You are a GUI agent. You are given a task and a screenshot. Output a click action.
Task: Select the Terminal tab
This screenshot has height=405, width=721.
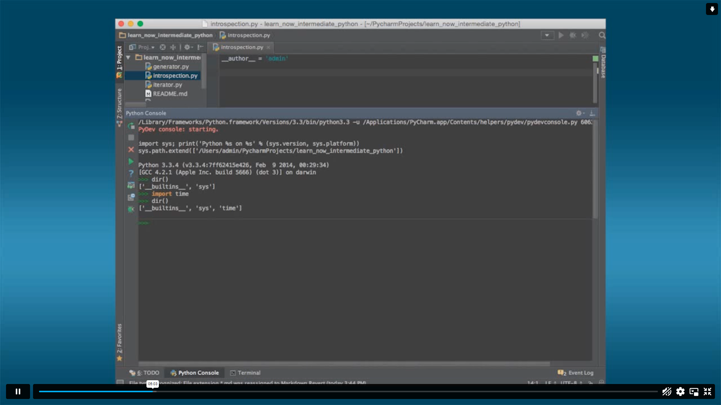click(249, 372)
